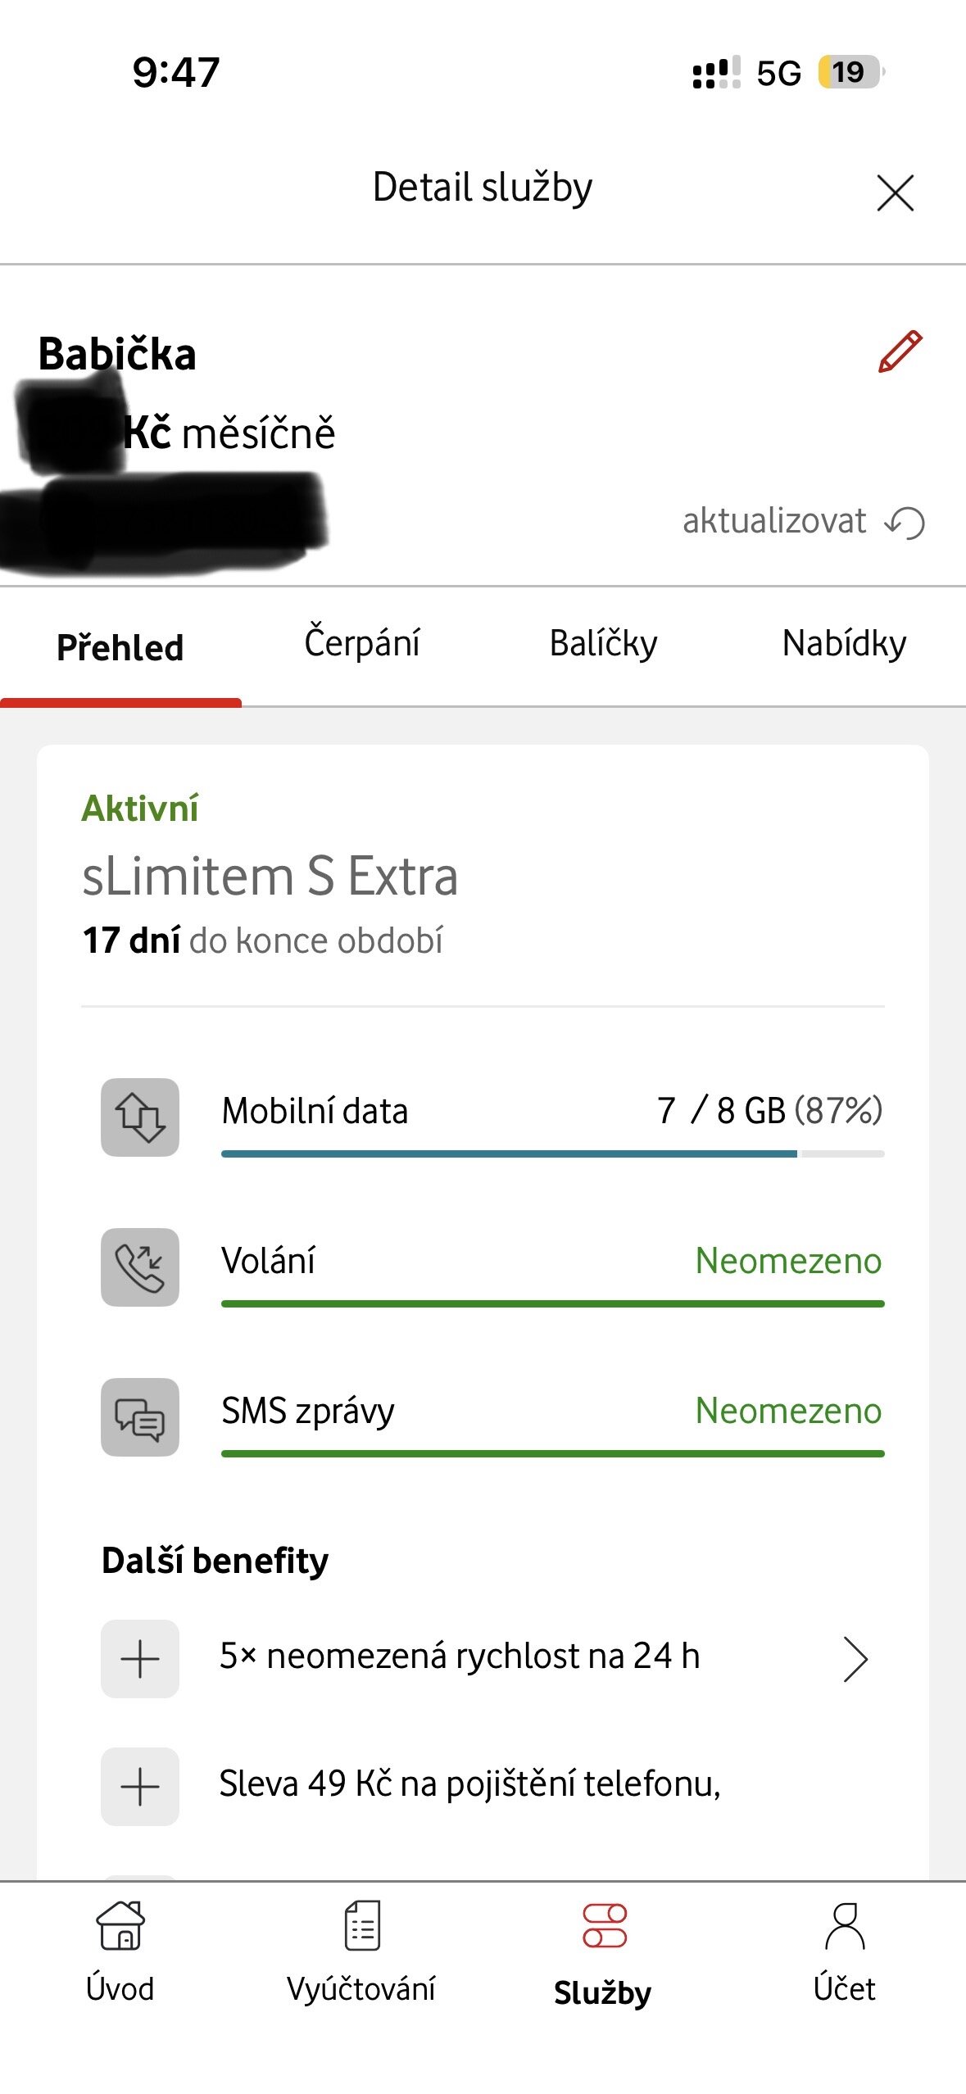Close the Detail služby screen
Image resolution: width=966 pixels, height=2094 pixels.
895,193
